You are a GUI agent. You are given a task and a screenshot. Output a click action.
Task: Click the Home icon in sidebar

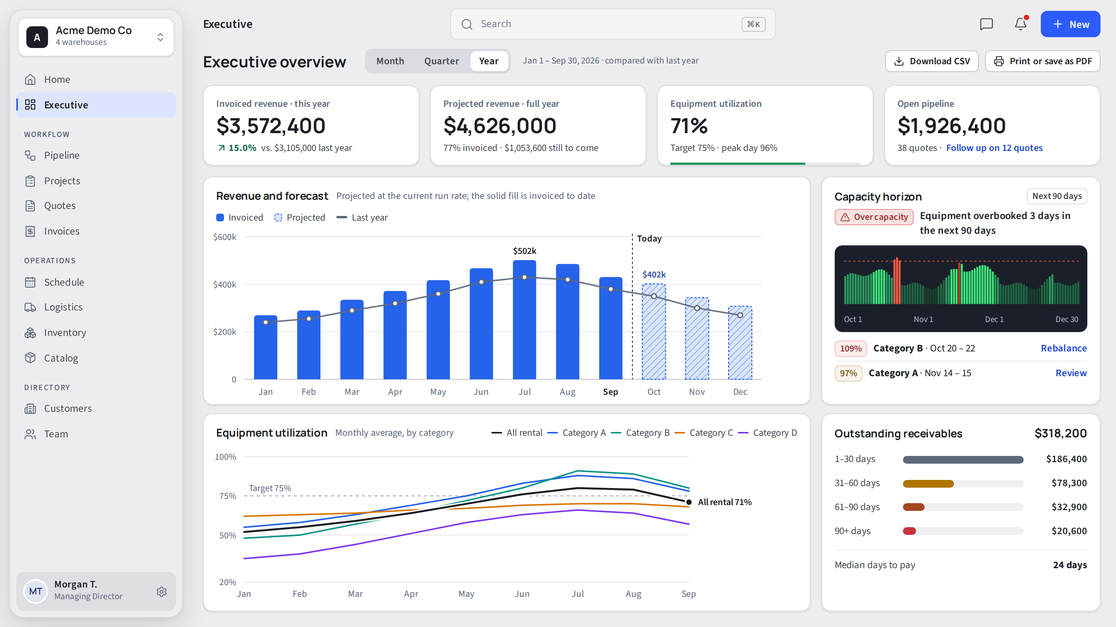[x=30, y=79]
